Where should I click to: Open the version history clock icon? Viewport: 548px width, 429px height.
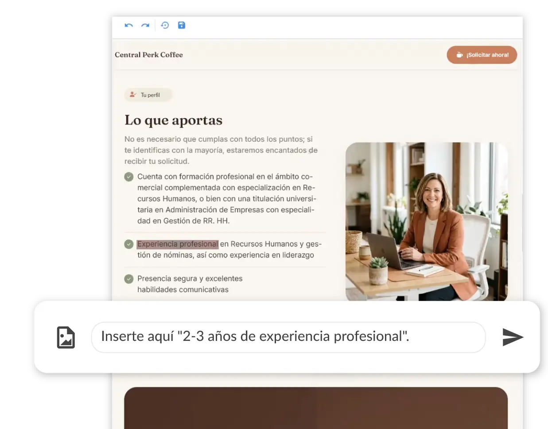coord(165,25)
